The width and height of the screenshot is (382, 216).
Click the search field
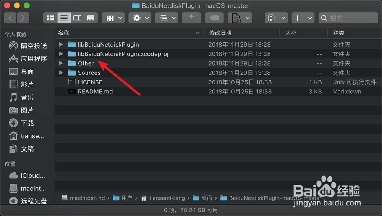(x=348, y=18)
